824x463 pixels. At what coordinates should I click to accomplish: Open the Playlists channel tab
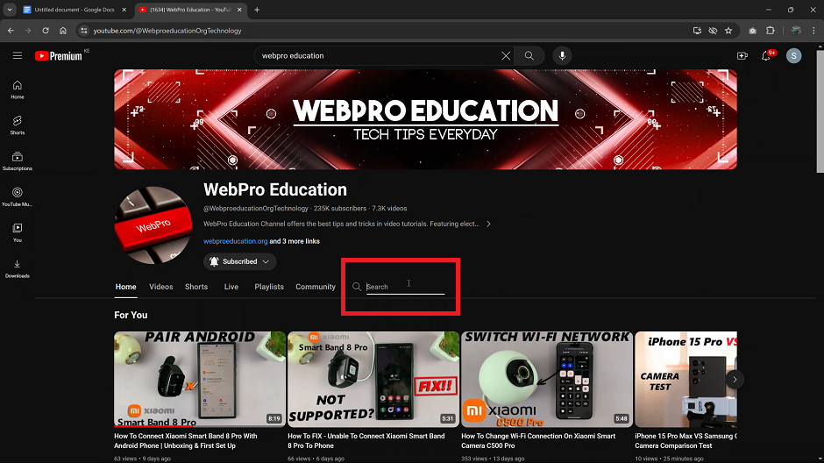[x=269, y=287]
